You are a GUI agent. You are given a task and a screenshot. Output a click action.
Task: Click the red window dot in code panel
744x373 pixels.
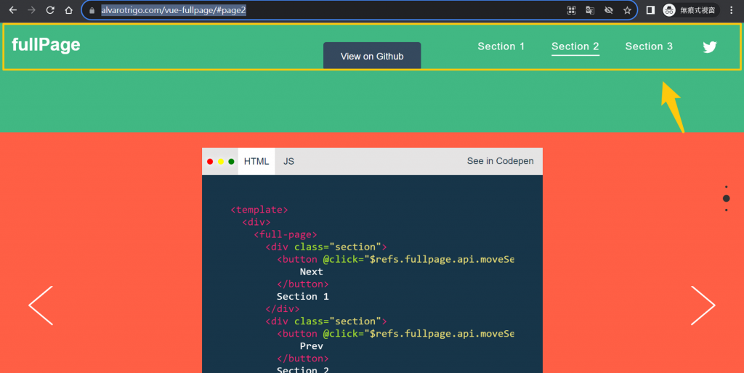210,162
